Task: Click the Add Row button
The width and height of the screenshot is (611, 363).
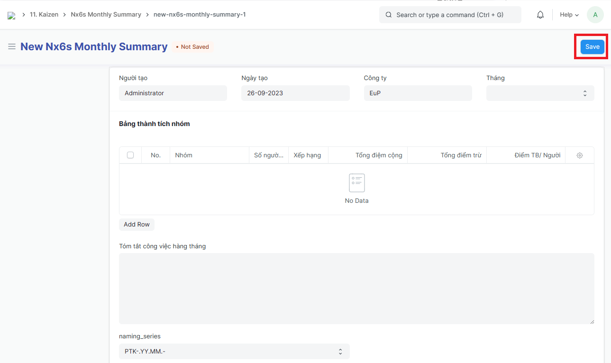Action: pos(137,225)
